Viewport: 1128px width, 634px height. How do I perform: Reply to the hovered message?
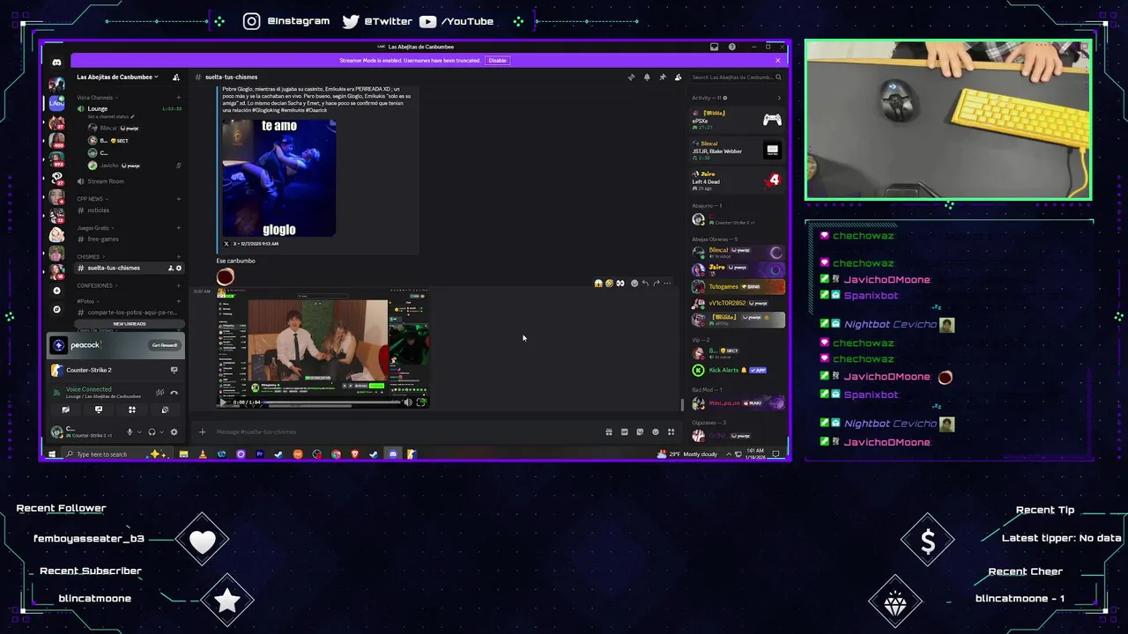[645, 284]
